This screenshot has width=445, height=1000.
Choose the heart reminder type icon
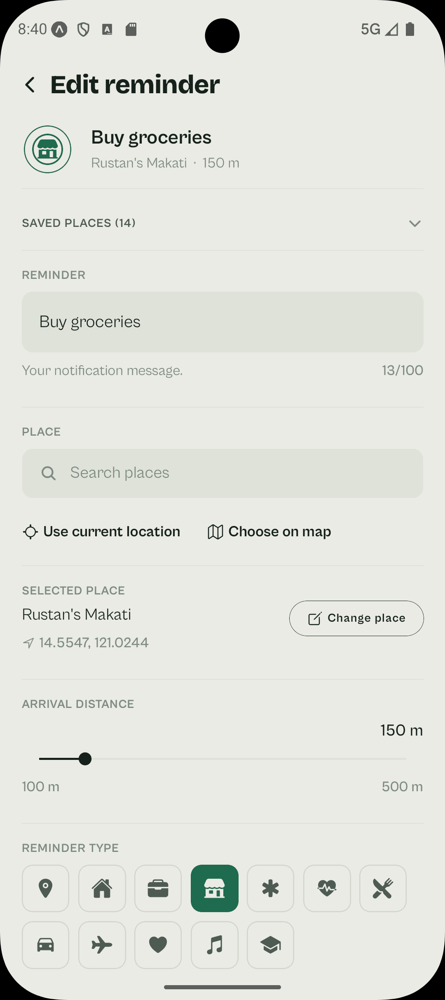(x=158, y=945)
